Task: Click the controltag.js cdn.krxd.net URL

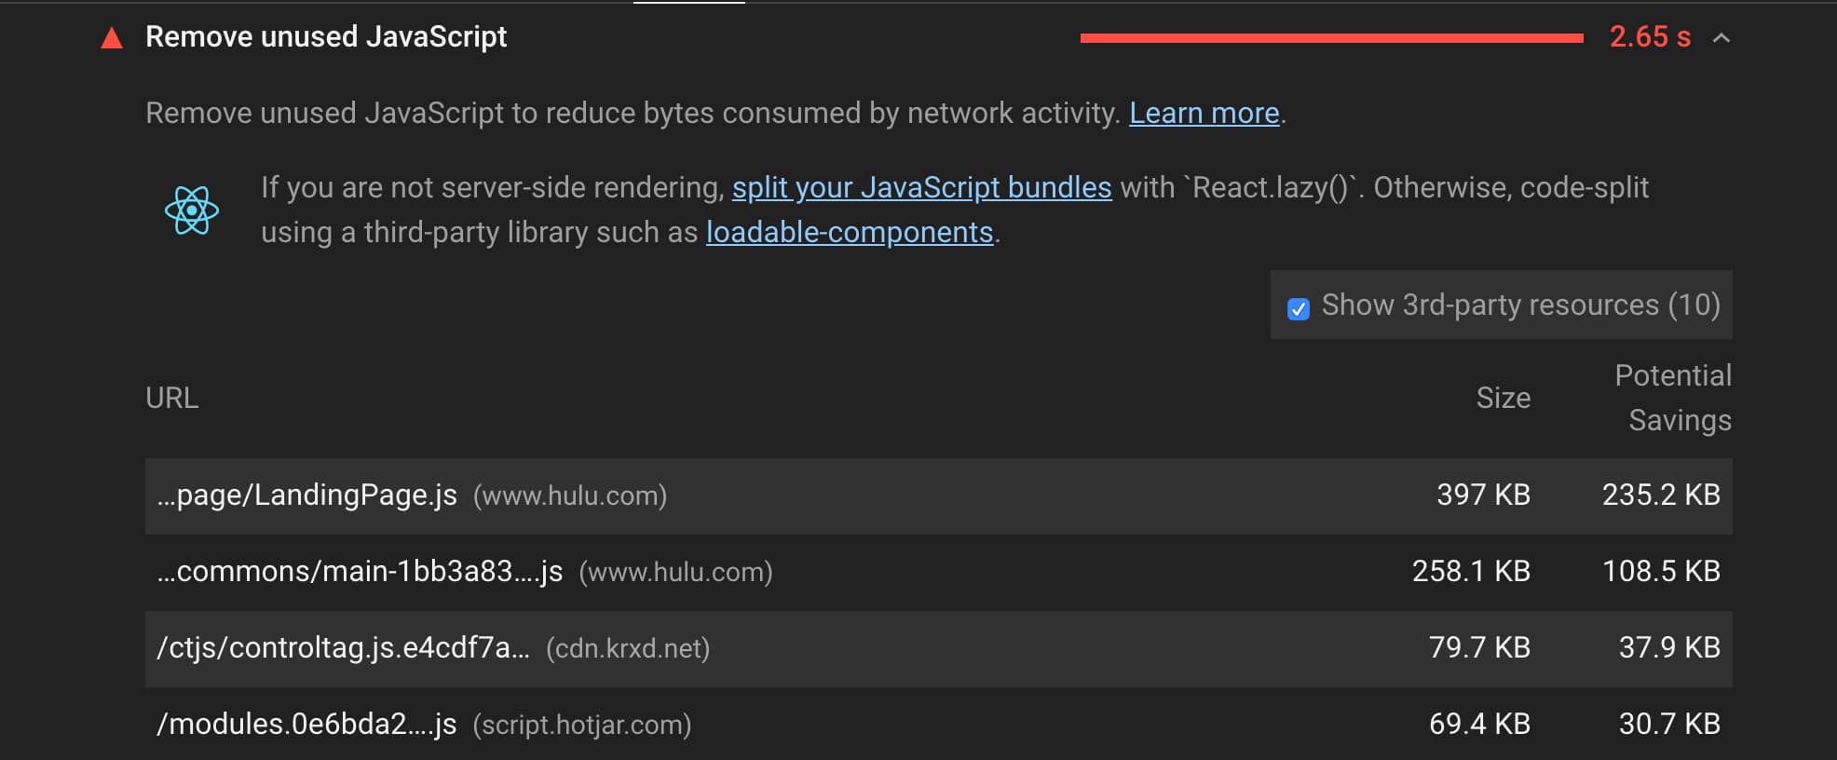Action: [x=343, y=648]
